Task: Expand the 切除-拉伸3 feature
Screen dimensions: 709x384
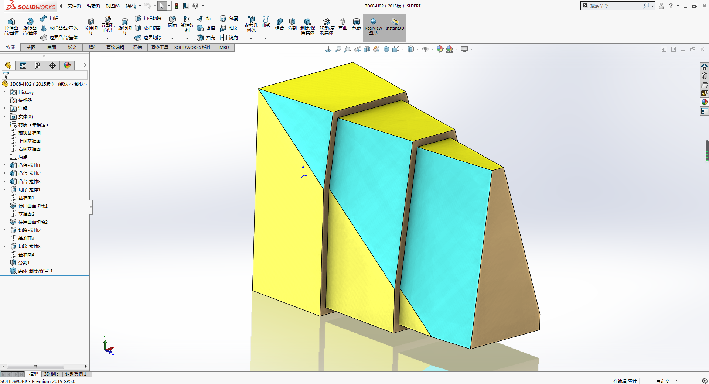Action: [4, 247]
